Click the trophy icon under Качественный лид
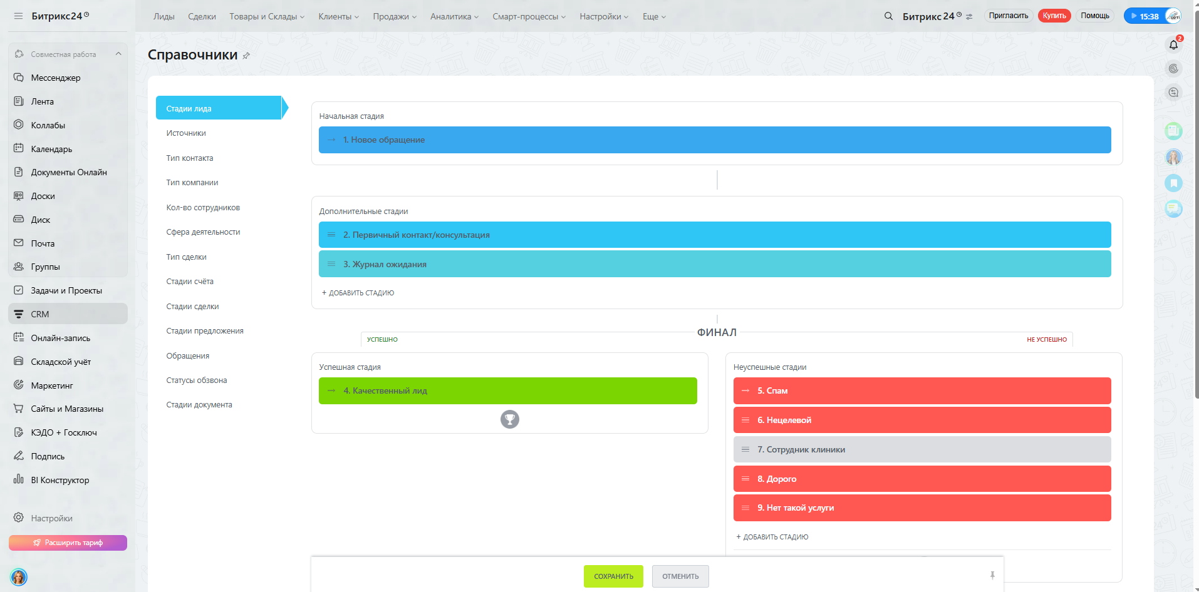Screen dimensions: 1199x592 tap(510, 419)
